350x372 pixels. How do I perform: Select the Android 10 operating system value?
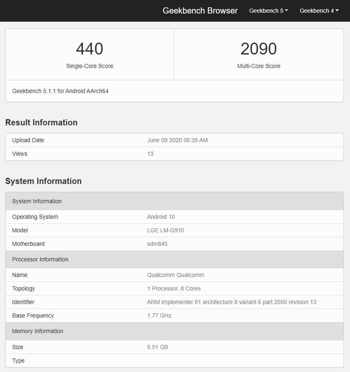tap(161, 217)
